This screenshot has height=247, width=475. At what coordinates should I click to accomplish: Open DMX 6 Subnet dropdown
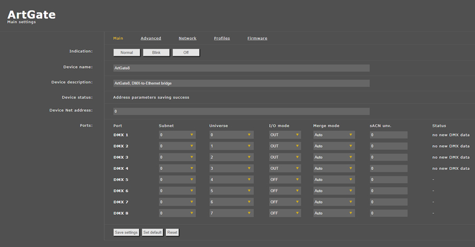177,191
